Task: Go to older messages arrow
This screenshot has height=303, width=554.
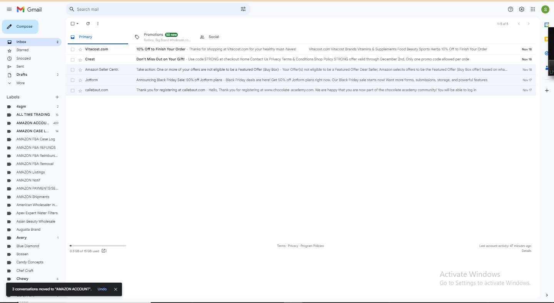Action: (529, 24)
